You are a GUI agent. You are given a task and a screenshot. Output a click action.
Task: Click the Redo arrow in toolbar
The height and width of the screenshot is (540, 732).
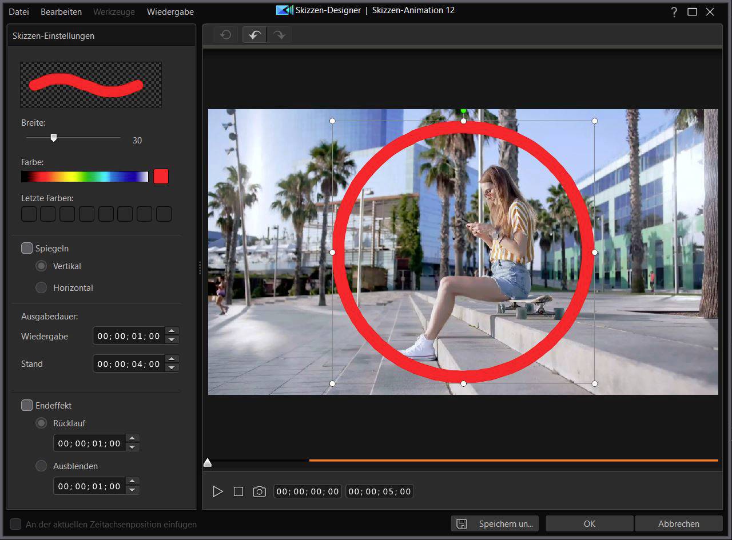click(279, 35)
